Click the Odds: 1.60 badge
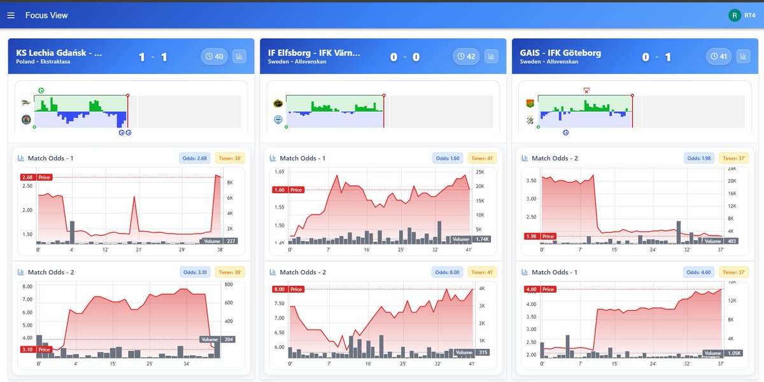Viewport: 764px width, 382px height. (x=447, y=158)
